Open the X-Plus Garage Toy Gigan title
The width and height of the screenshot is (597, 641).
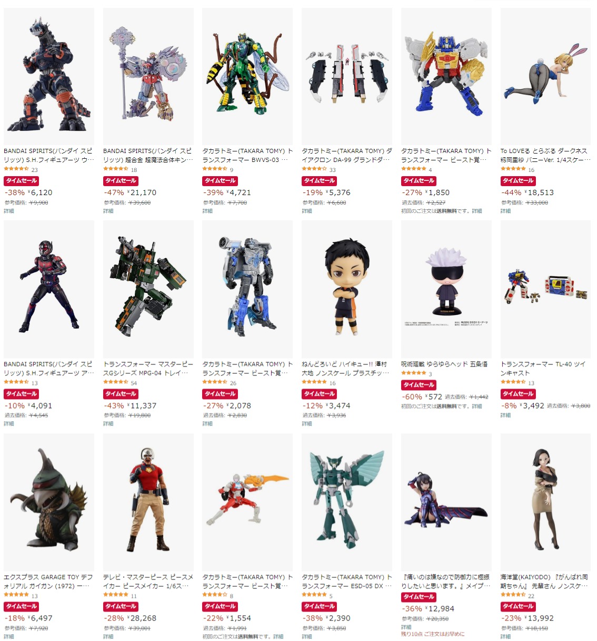[48, 581]
